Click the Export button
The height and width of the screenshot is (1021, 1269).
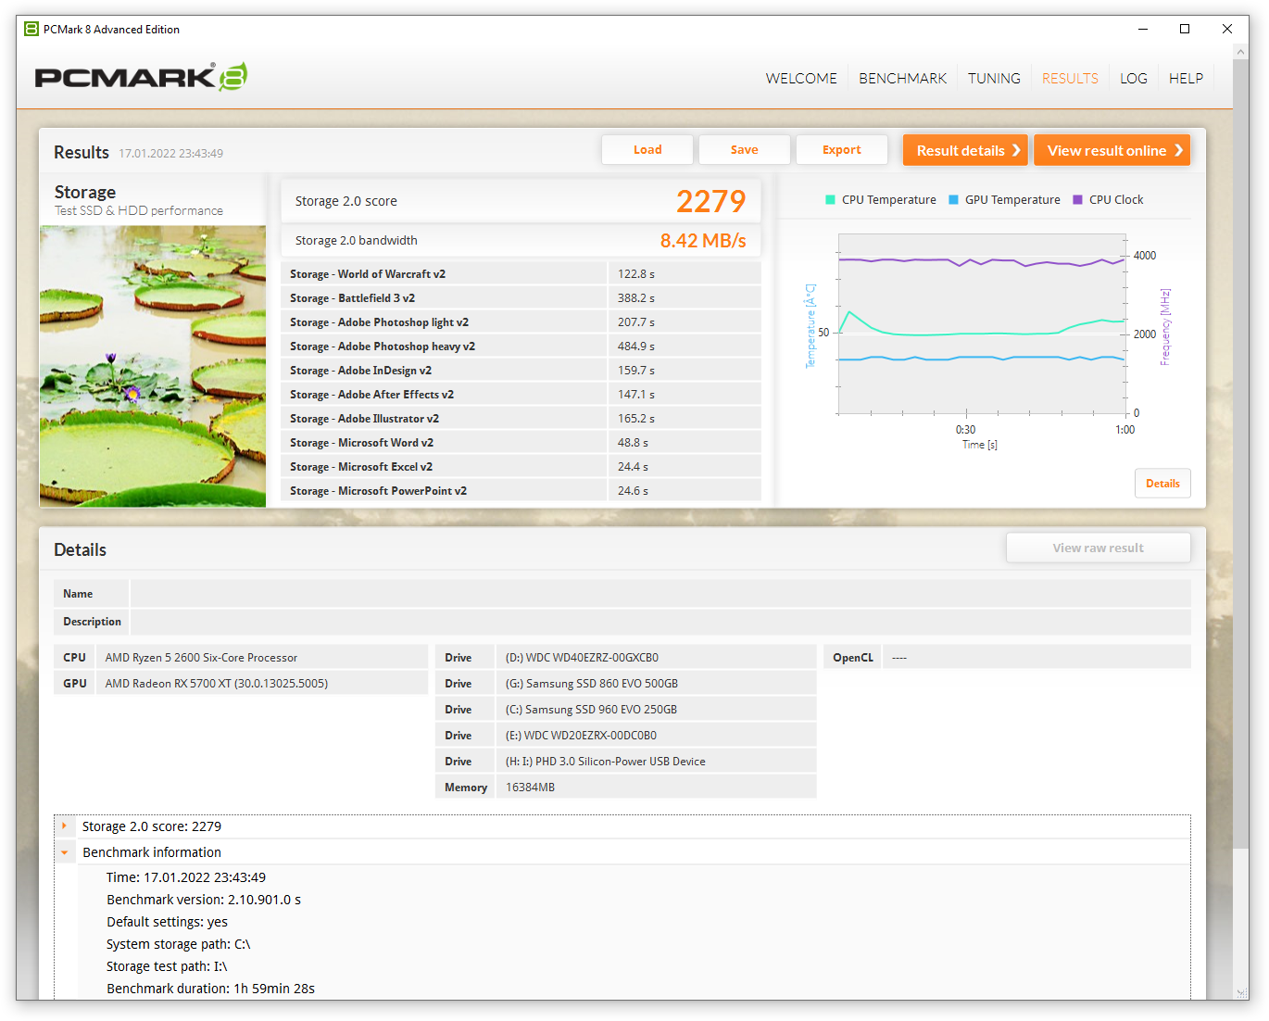pyautogui.click(x=842, y=150)
